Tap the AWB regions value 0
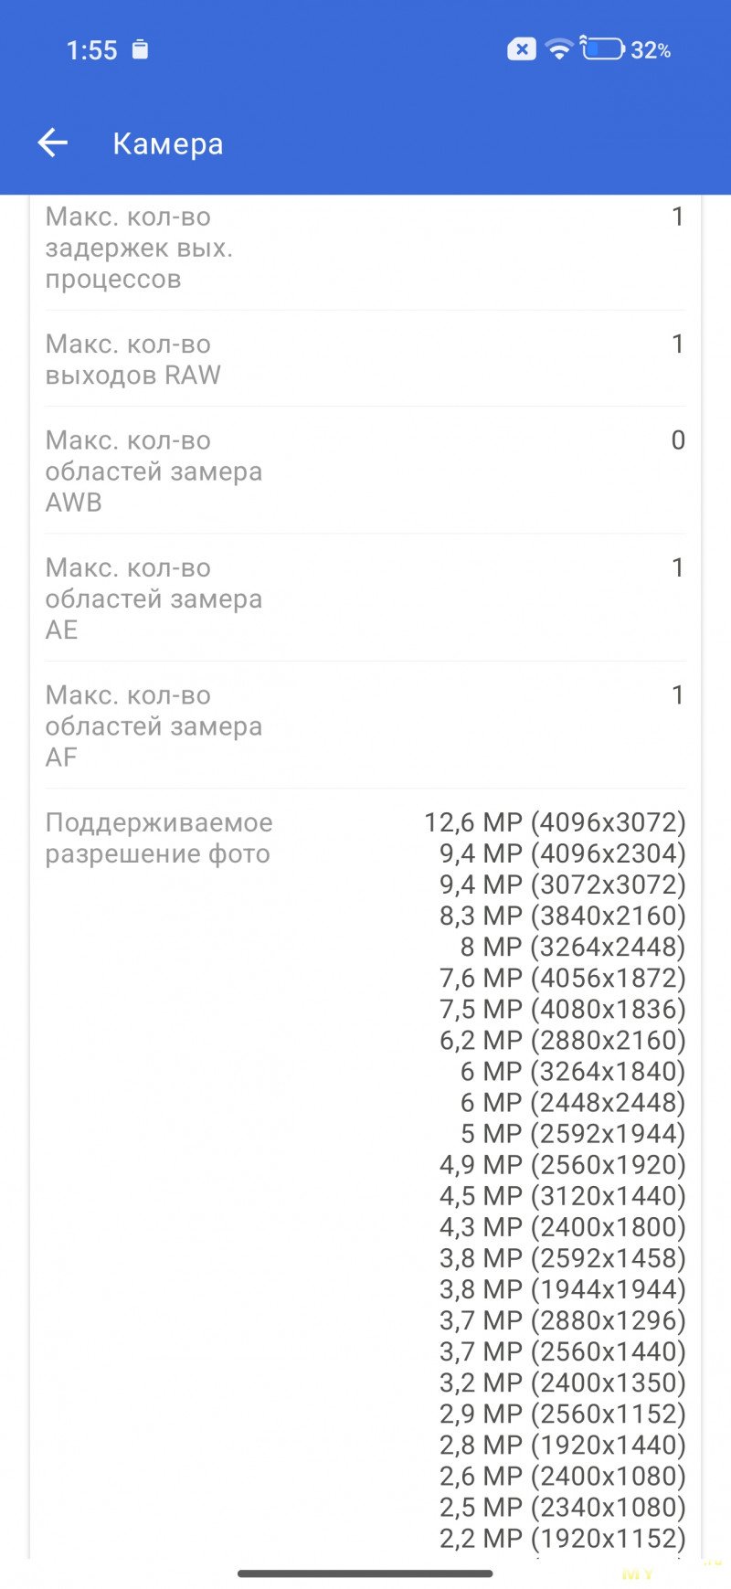 point(677,440)
